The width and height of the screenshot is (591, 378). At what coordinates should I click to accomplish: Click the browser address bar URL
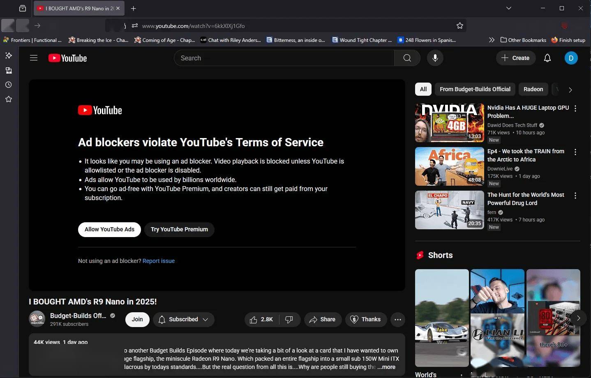[193, 26]
